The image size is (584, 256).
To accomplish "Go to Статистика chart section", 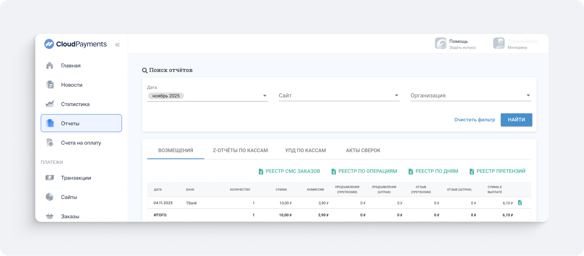I will 75,104.
